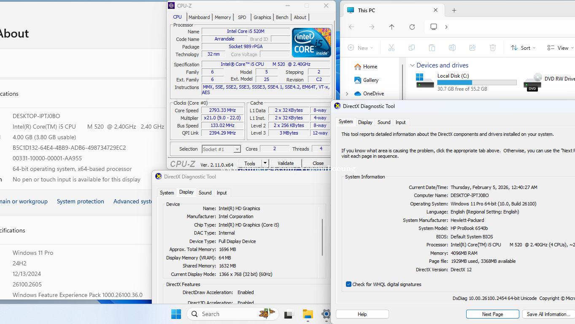This screenshot has height=324, width=575.
Task: Toggle Check for WHQL digital signatures
Action: (x=348, y=284)
